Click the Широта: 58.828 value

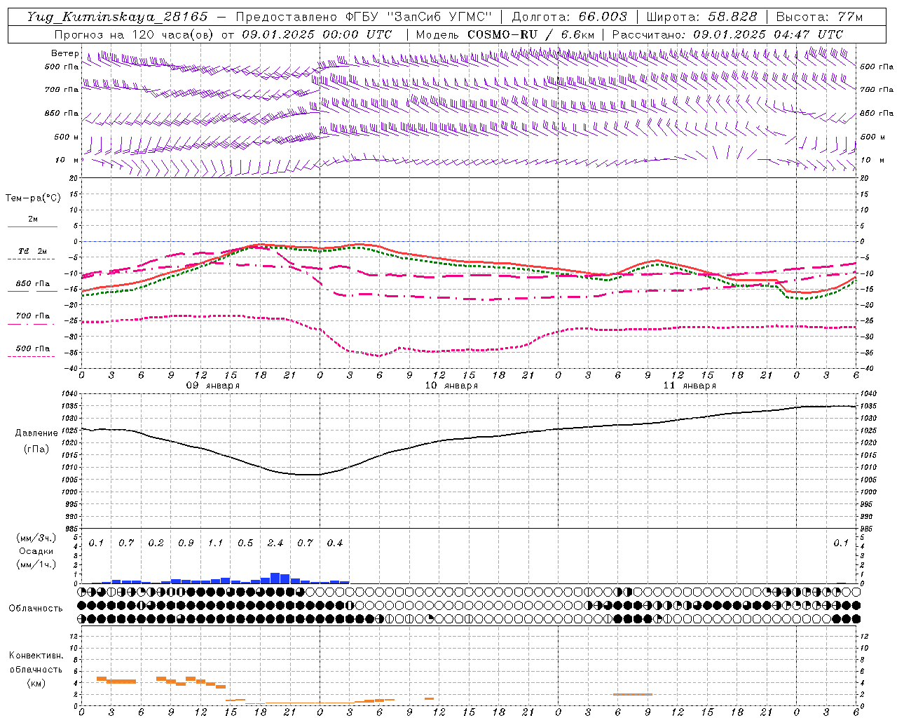coord(701,17)
